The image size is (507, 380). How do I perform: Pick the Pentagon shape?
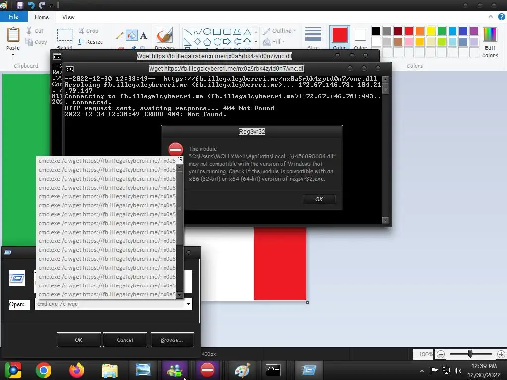pos(207,42)
